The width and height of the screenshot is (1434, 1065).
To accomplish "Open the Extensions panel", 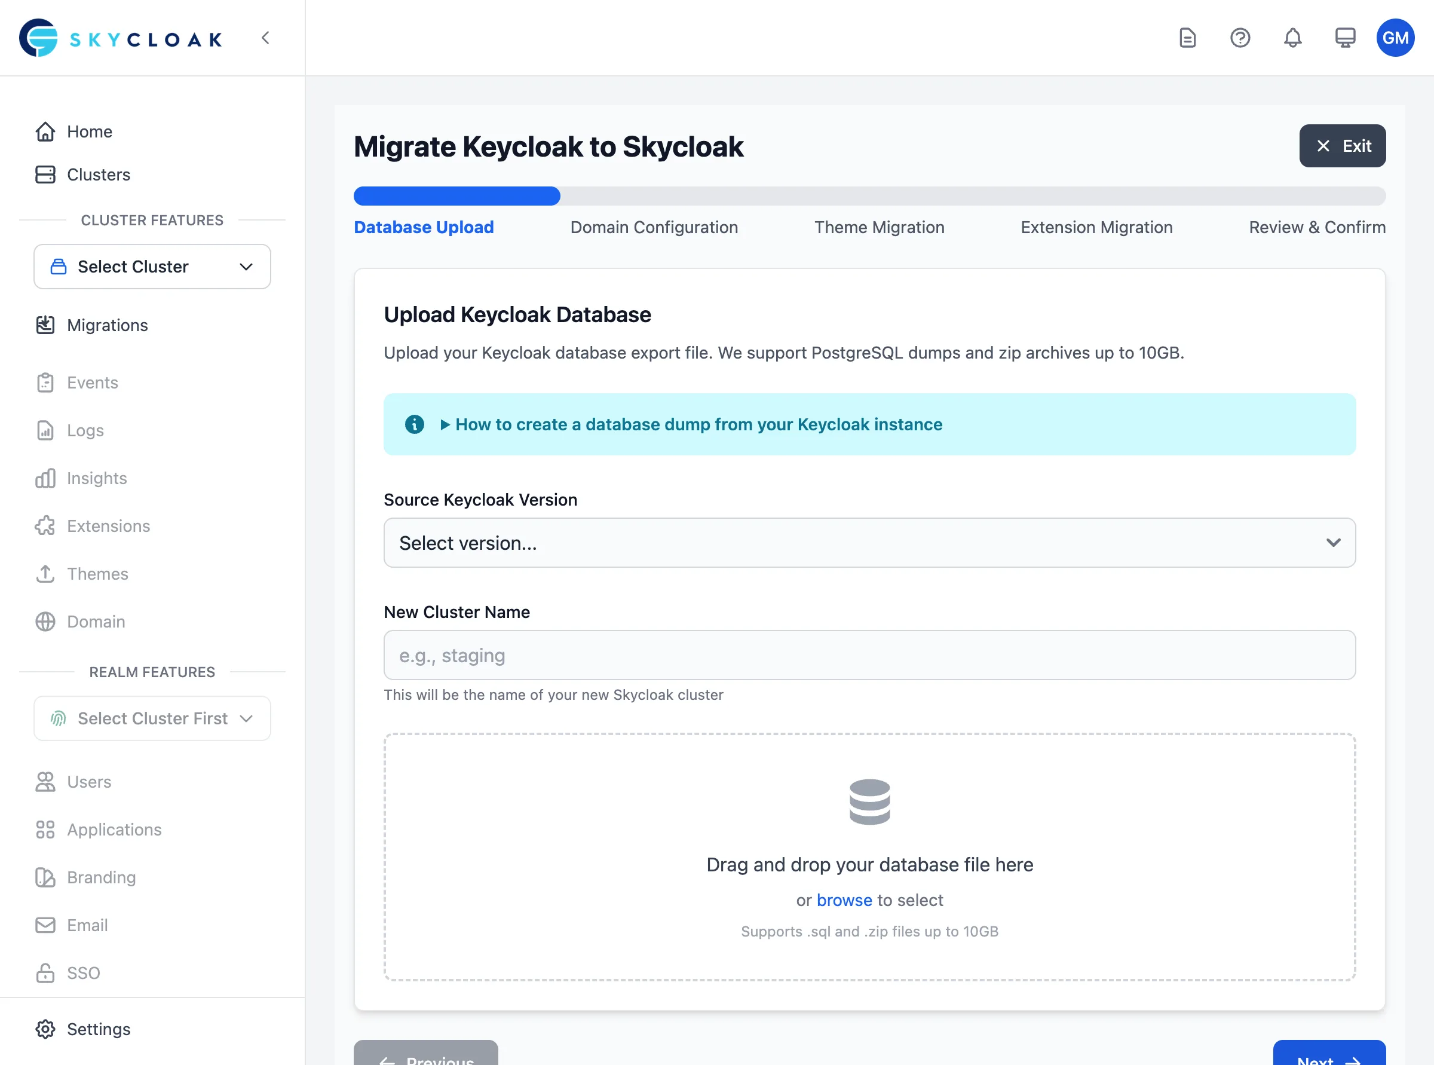I will point(108,526).
